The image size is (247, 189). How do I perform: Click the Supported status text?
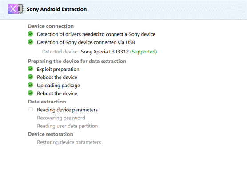tap(143, 52)
